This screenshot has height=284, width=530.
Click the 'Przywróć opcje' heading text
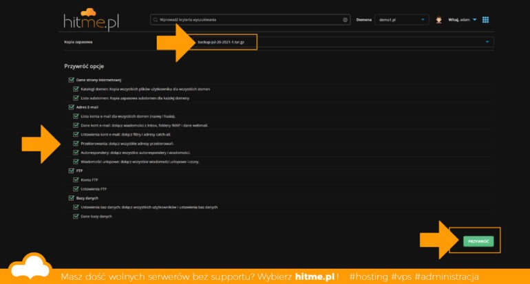click(84, 66)
